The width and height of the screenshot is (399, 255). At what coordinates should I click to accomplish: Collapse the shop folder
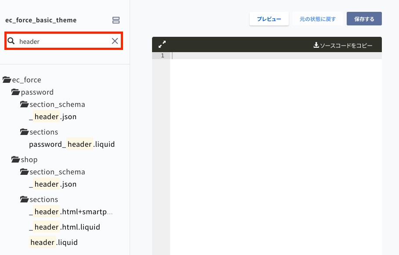pos(25,159)
